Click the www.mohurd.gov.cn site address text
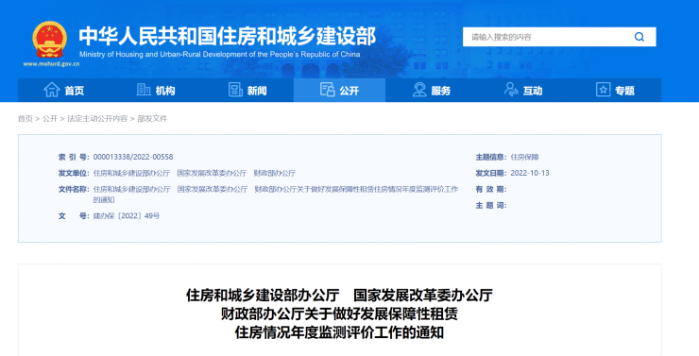Screen dimensions: 699x356 (x=51, y=63)
